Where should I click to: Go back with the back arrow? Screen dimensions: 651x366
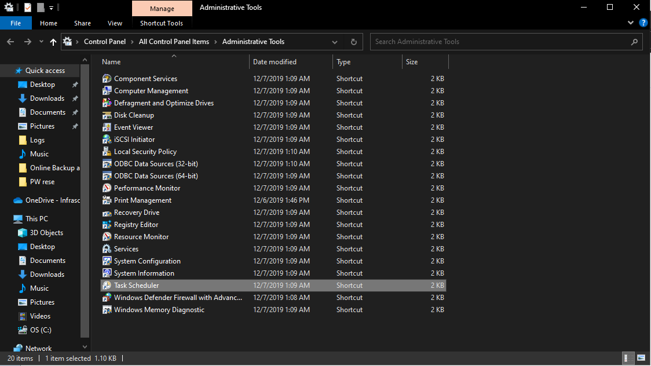coord(11,42)
